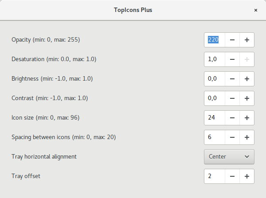Open the Tray horizontal alignment dropdown
This screenshot has height=198, width=266.
[229, 157]
